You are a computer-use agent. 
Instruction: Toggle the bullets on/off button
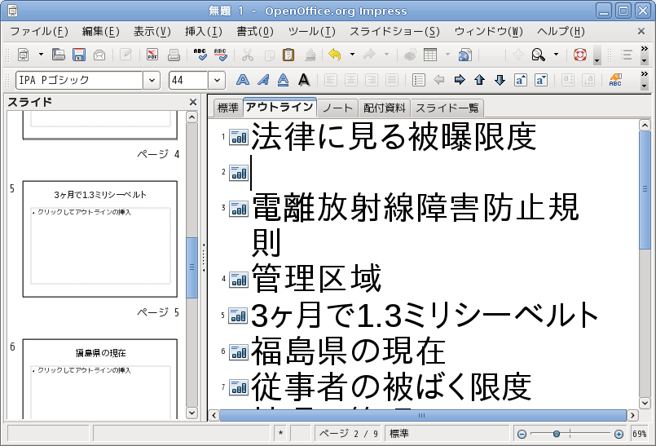[419, 80]
